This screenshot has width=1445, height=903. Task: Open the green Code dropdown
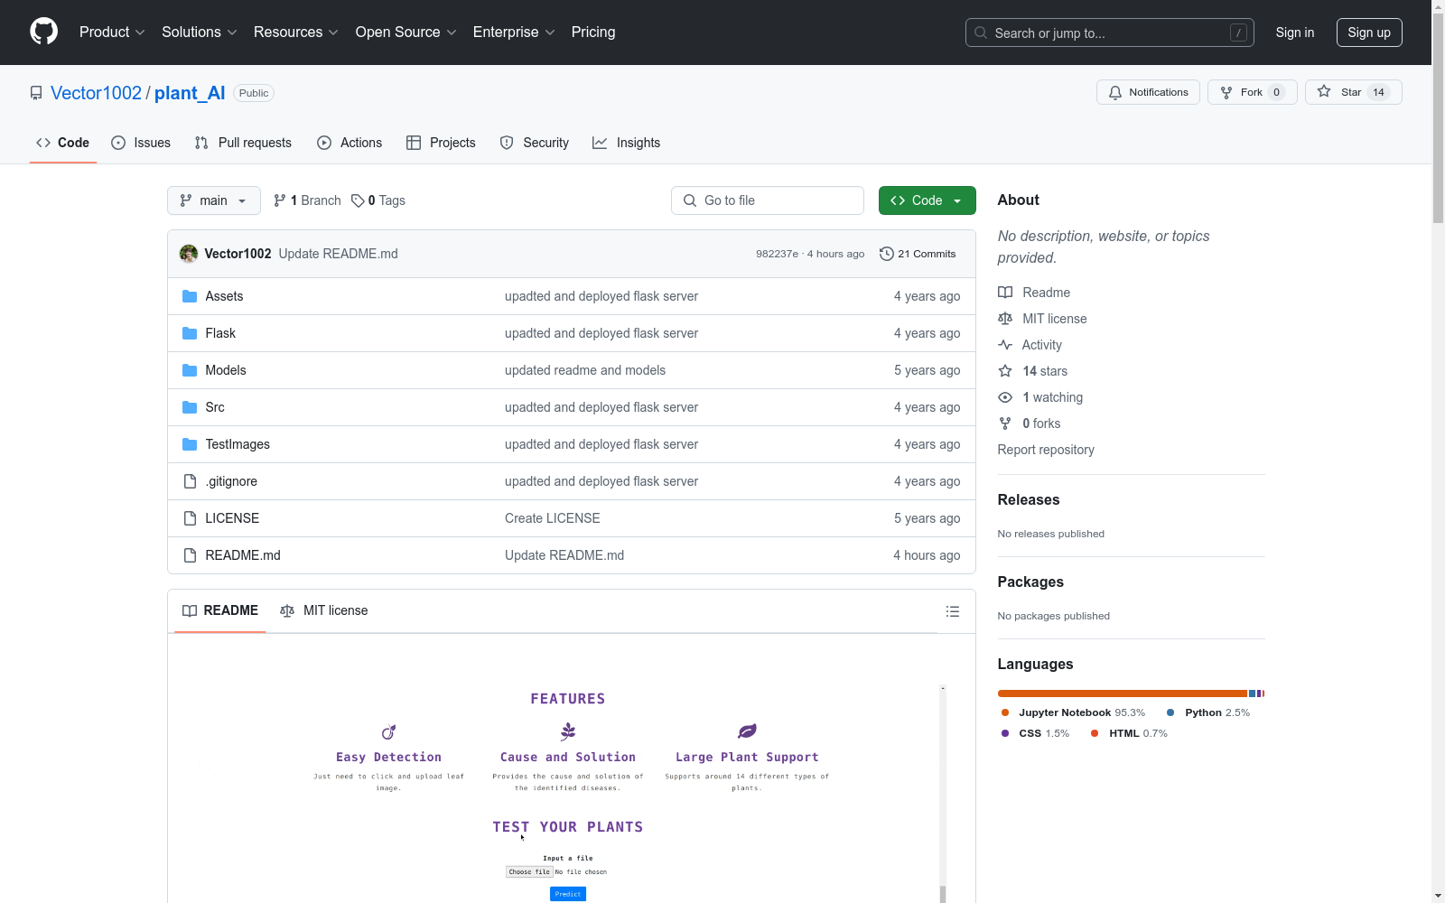[x=927, y=200]
